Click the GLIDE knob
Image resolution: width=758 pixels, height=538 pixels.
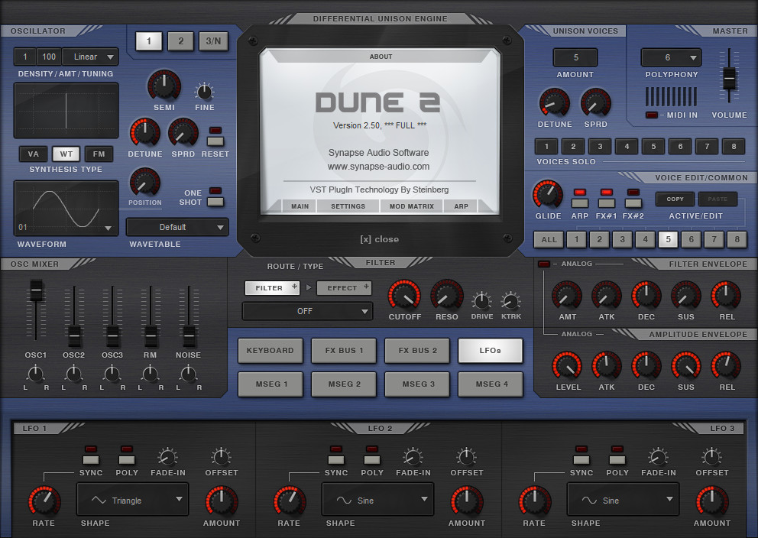point(548,194)
